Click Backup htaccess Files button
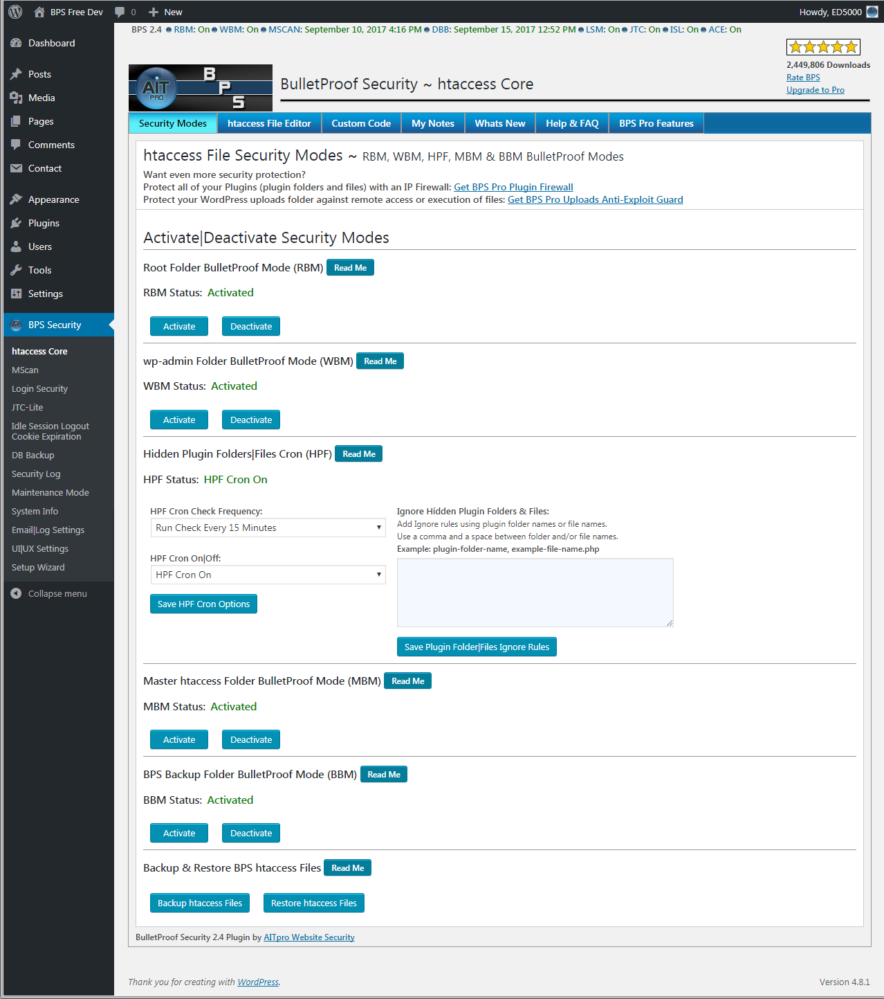This screenshot has height=999, width=884. pos(200,903)
